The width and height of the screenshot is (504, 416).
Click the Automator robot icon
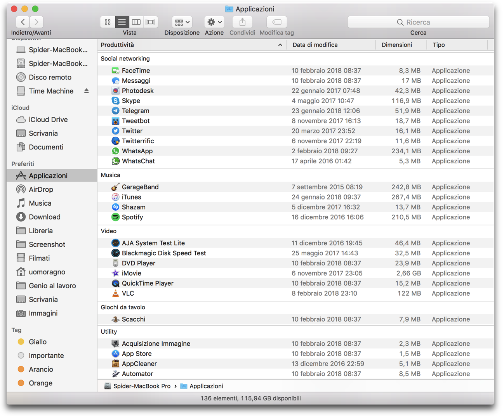point(115,374)
